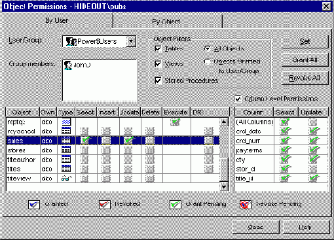334x240 pixels.
Task: Select Objects Granted to User/Group radio button
Action: click(207, 61)
